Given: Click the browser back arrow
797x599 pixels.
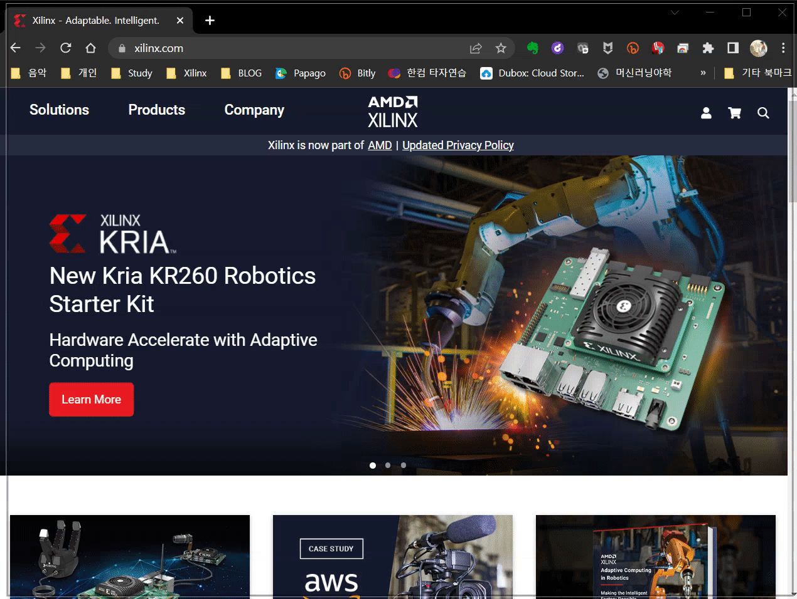Looking at the screenshot, I should tap(16, 48).
